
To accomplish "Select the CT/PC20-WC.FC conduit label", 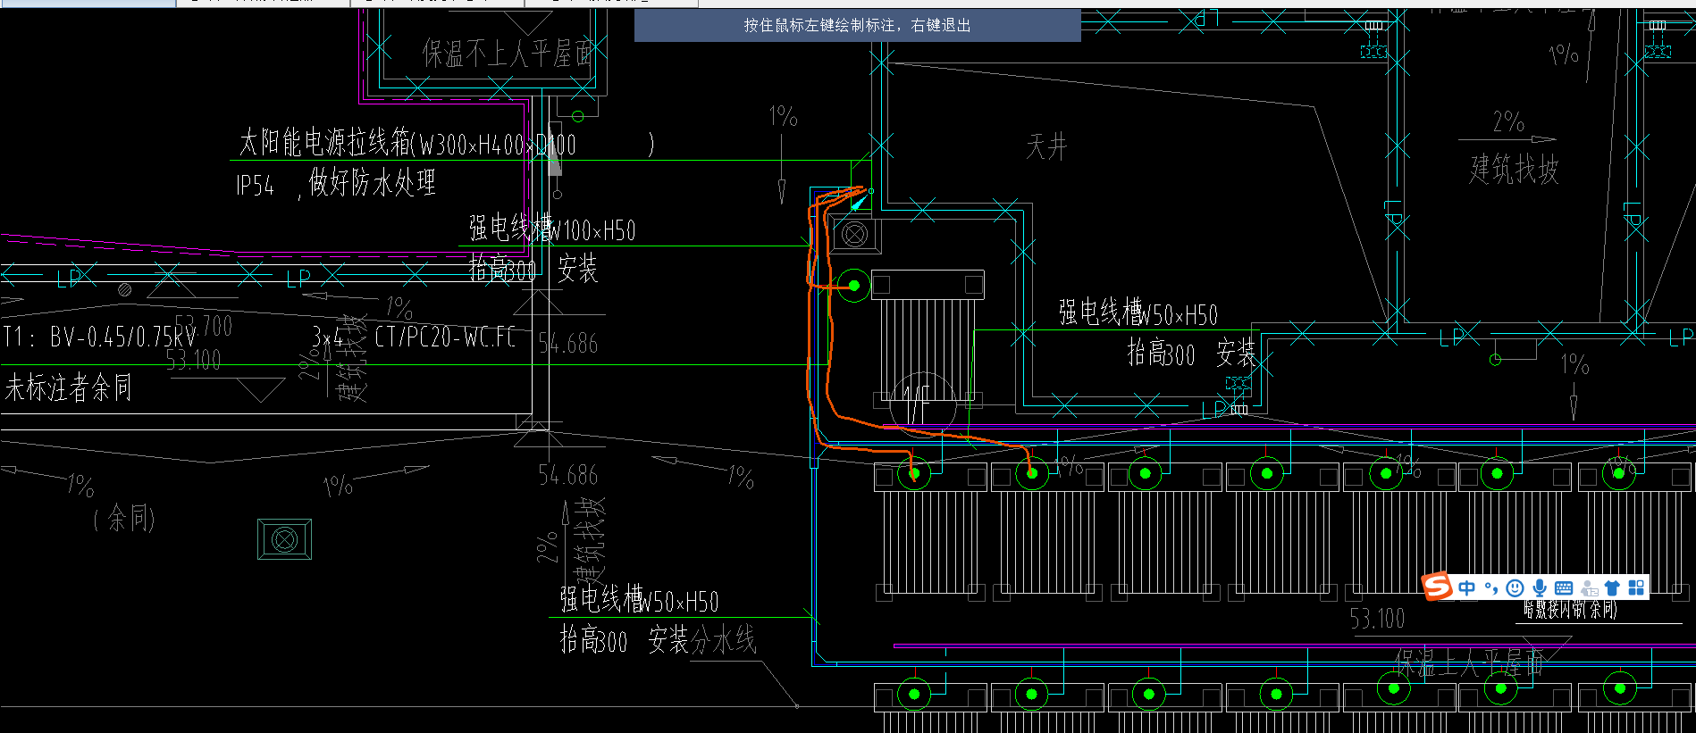I will tap(445, 337).
